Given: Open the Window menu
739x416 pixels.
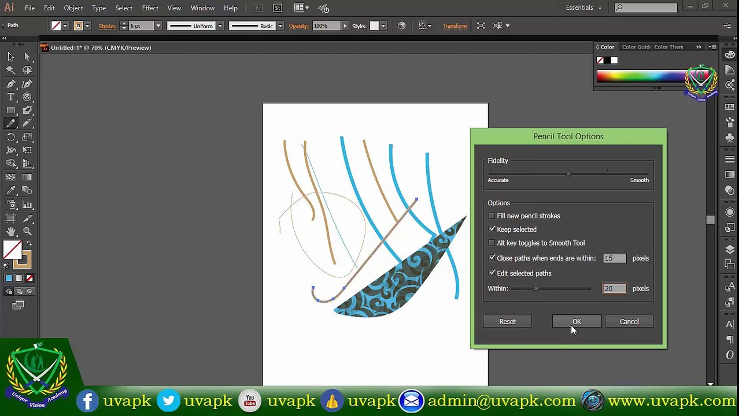Looking at the screenshot, I should (x=202, y=8).
